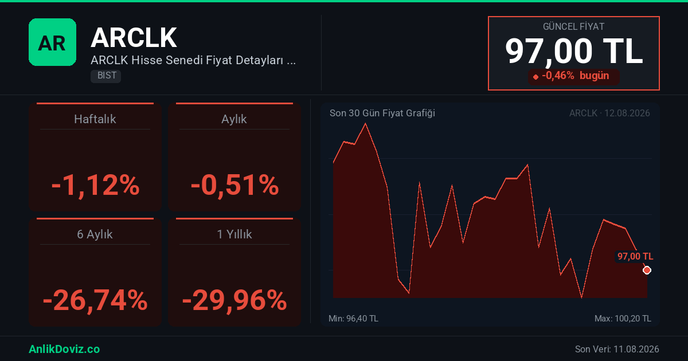
Task: Click the -1,12% weekly change value
Action: [x=95, y=185]
